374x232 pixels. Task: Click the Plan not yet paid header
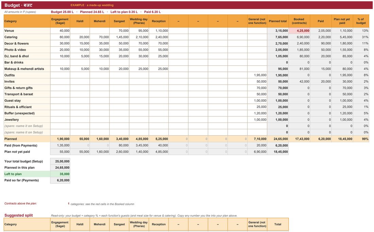click(x=342, y=21)
